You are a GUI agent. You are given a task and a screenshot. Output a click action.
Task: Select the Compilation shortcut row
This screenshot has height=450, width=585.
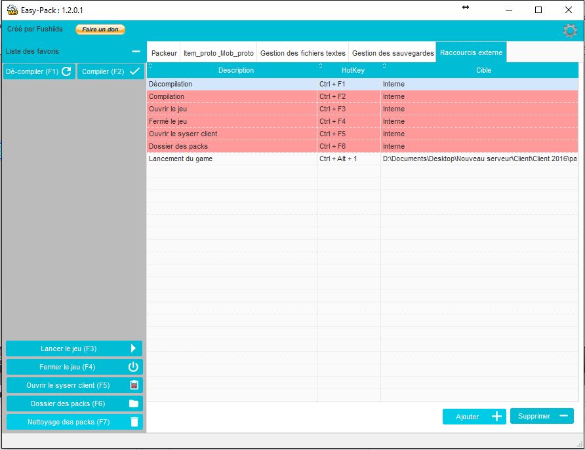click(362, 96)
